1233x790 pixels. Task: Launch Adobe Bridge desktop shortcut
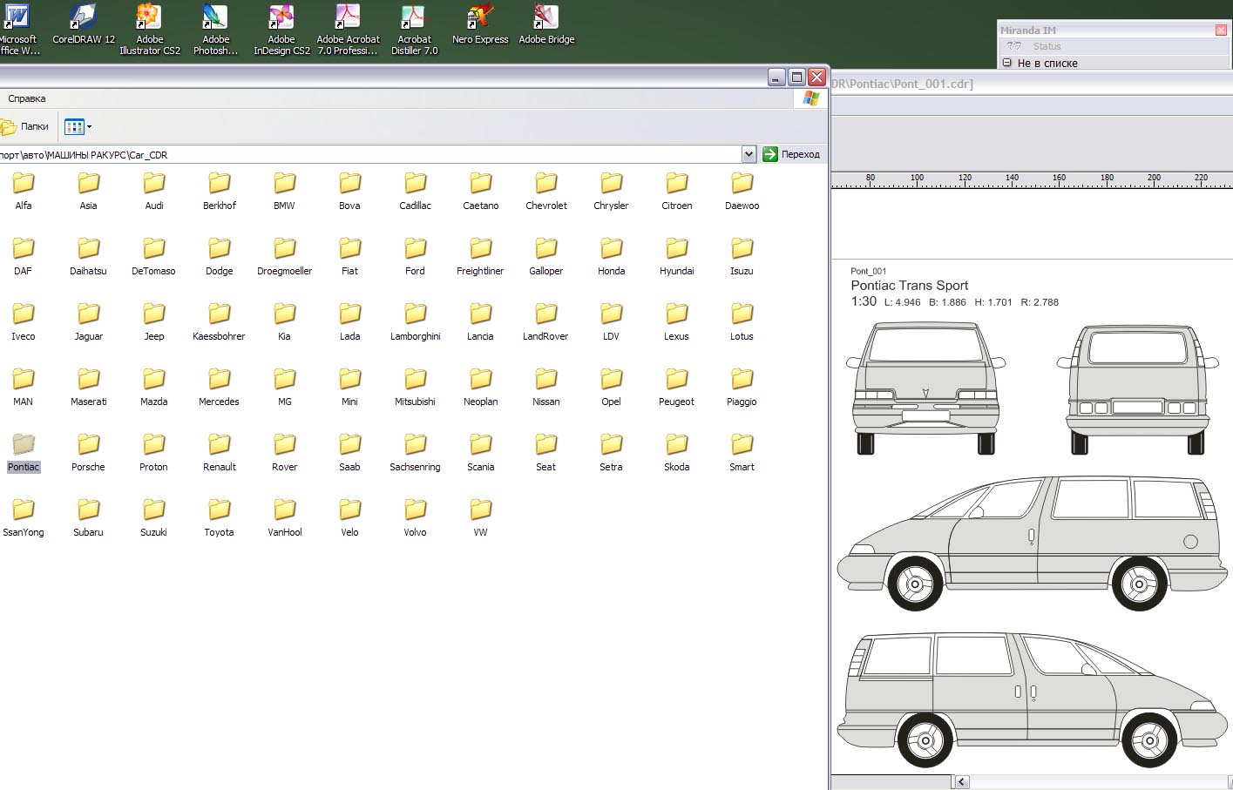coord(546,24)
